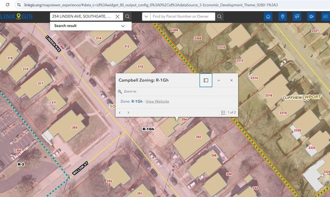Open the select features tool in the header

[x=297, y=16]
